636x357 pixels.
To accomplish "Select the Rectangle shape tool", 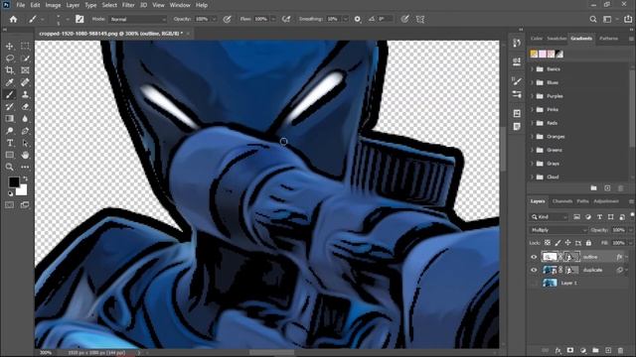I will 9,155.
